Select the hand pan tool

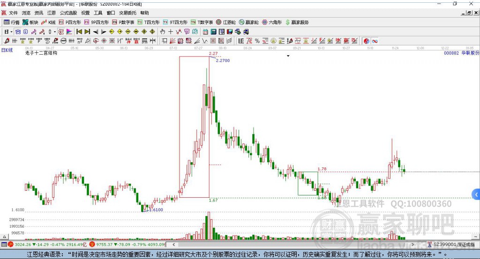(x=163, y=32)
